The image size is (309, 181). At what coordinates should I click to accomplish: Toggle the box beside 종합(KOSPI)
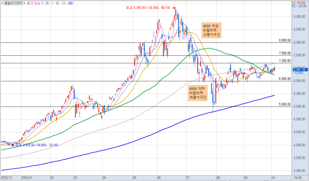click(3, 3)
